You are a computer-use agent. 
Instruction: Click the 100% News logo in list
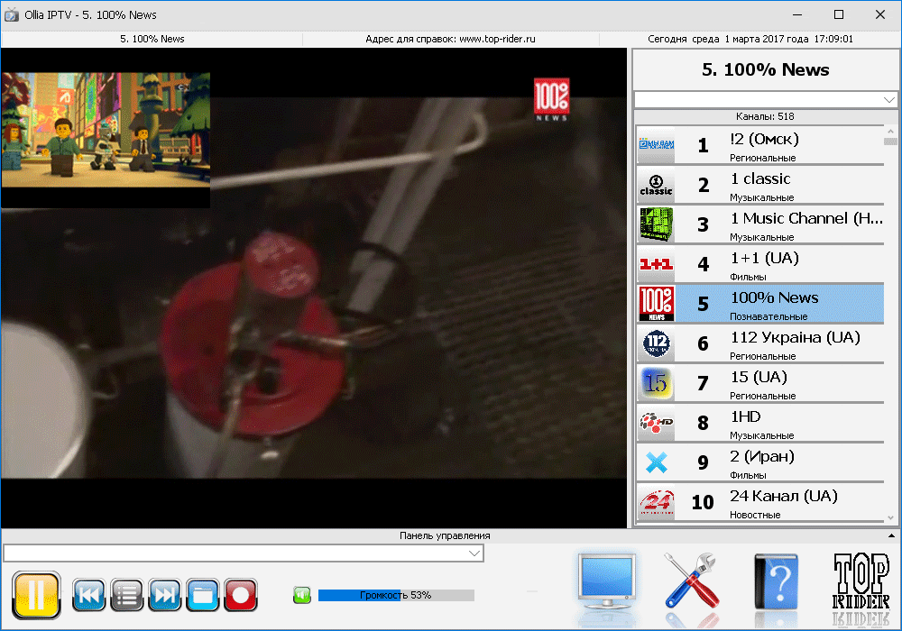pyautogui.click(x=657, y=304)
